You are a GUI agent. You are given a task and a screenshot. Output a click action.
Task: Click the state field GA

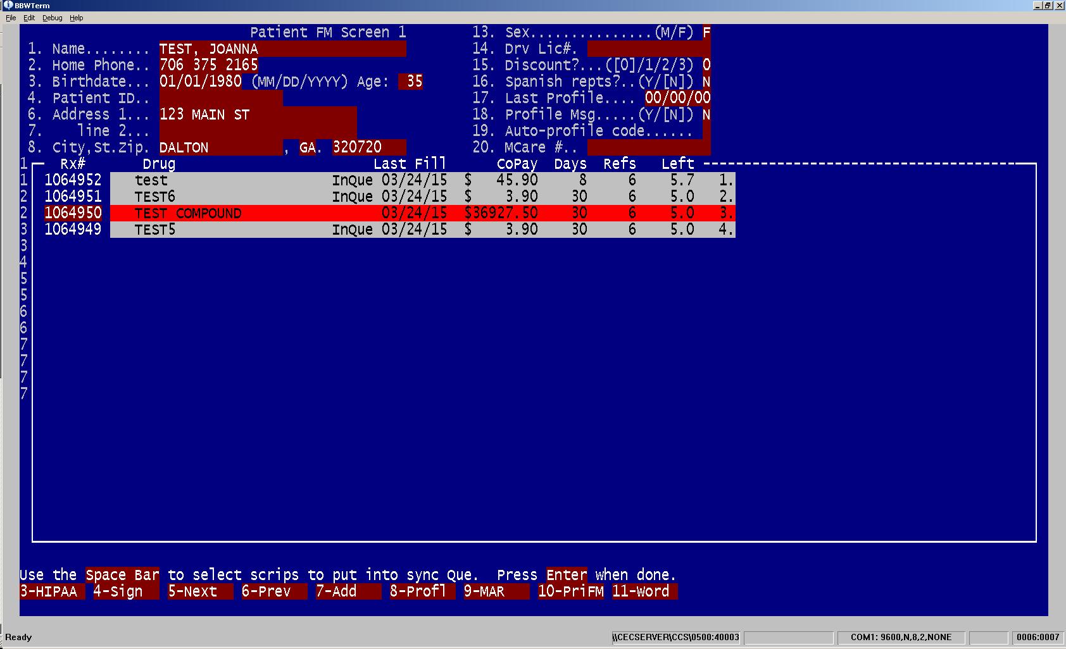point(308,147)
